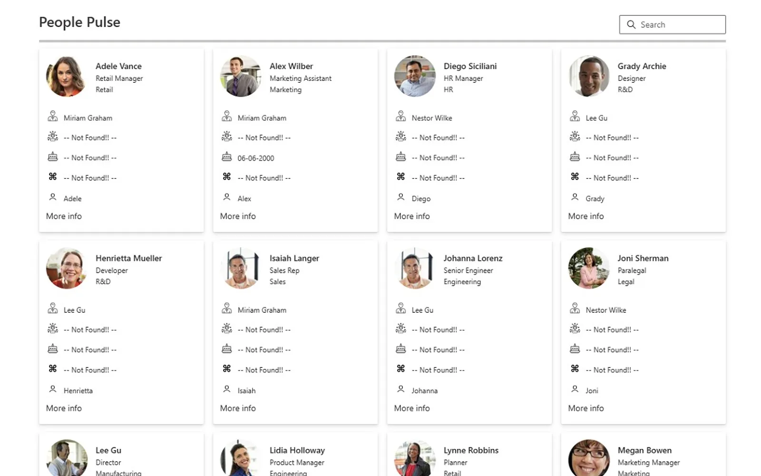Click the magnifier icon in Search box
Viewport: 761px width, 476px height.
coord(631,25)
